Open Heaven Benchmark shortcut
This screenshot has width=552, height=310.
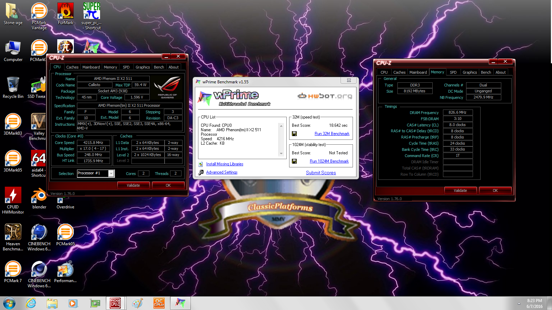click(x=13, y=237)
